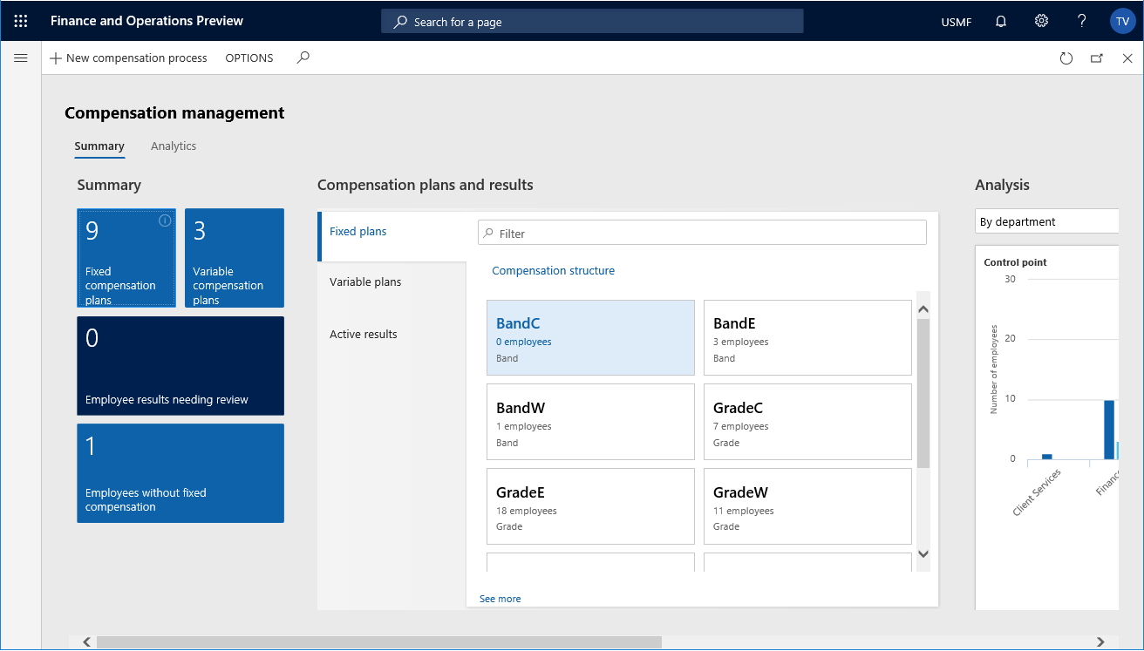Expand the USMF company selector
Screen dimensions: 1144x651
(956, 21)
